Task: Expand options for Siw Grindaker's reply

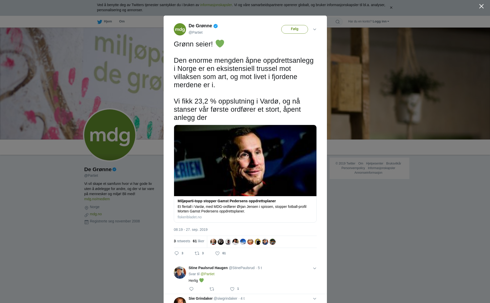Action: 315,299
